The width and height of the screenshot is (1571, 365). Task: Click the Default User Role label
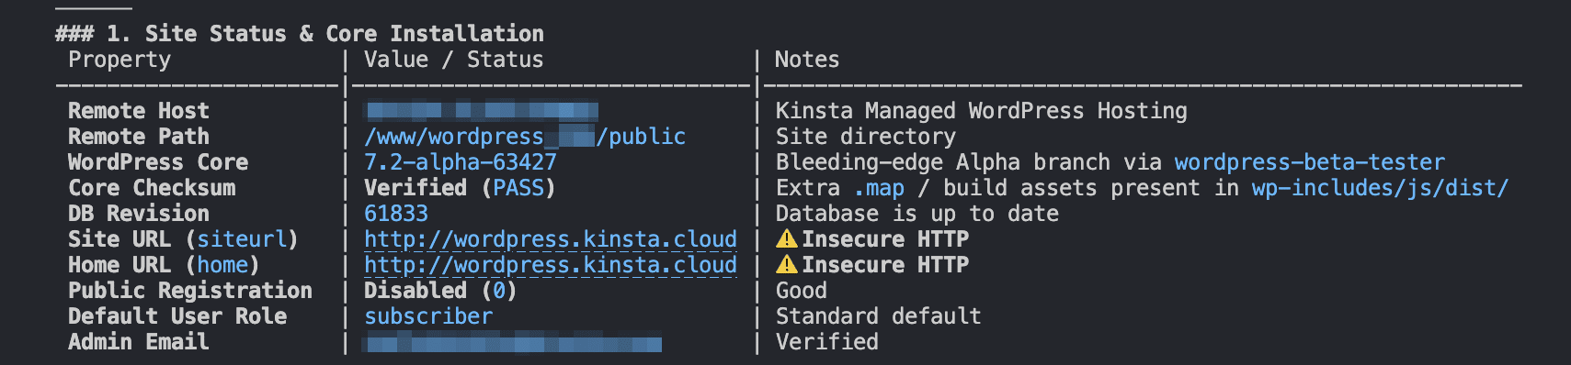177,316
